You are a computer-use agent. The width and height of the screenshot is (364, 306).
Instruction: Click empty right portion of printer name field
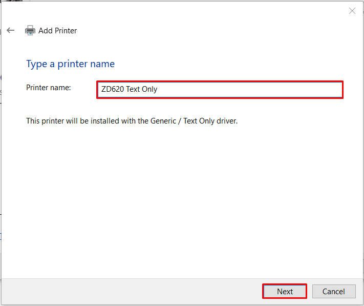pos(251,90)
